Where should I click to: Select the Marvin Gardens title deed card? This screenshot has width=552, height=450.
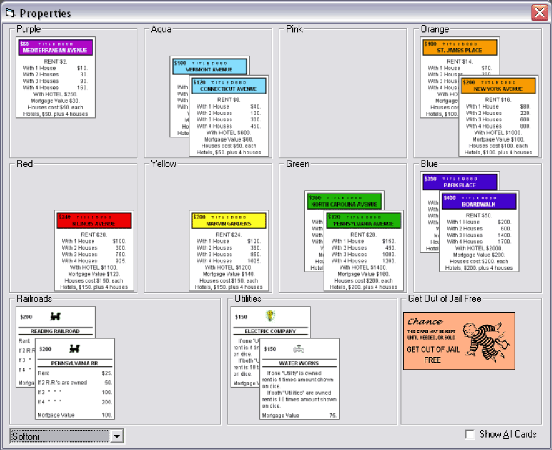pos(229,250)
